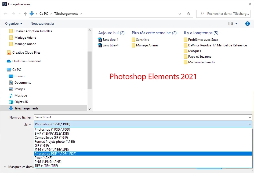
Task: Close the Enregistrer sous dialog
Action: point(250,4)
